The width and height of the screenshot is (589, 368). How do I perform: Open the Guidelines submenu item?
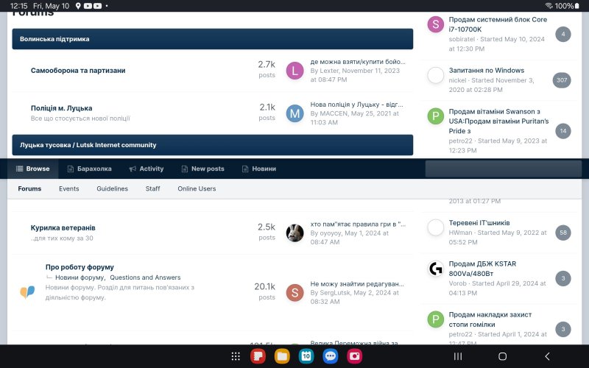[113, 188]
